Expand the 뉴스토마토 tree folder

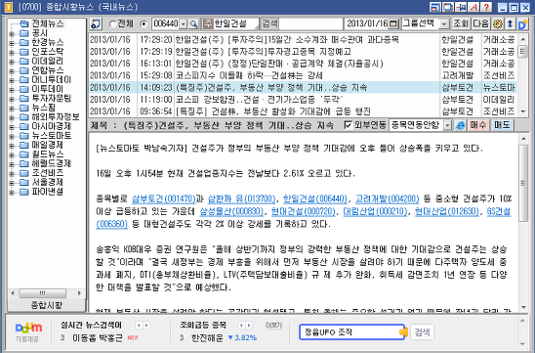click(12, 136)
